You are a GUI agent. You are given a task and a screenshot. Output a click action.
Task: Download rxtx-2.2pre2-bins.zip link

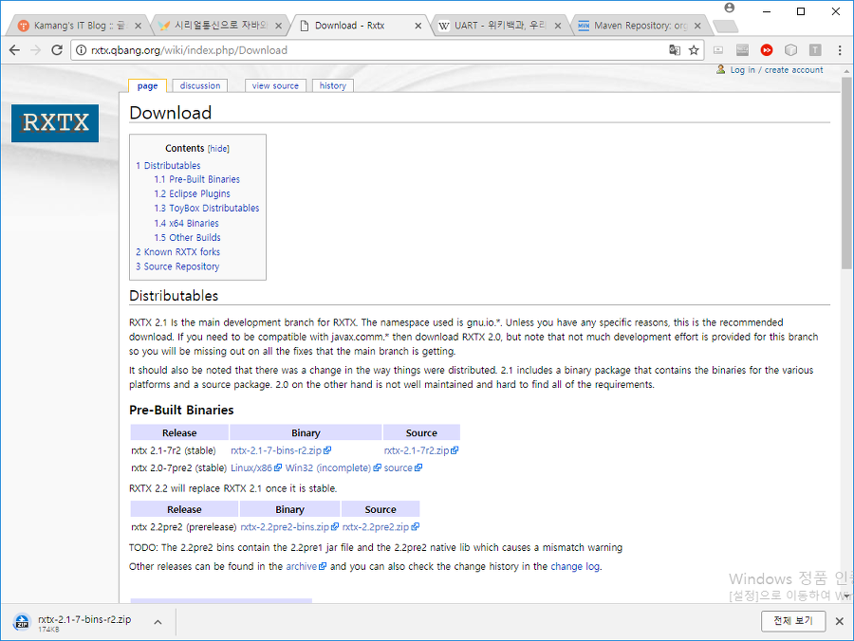point(289,527)
